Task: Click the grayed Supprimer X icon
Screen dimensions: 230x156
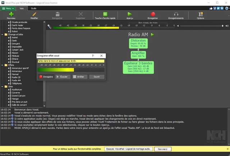Action: 80,14
